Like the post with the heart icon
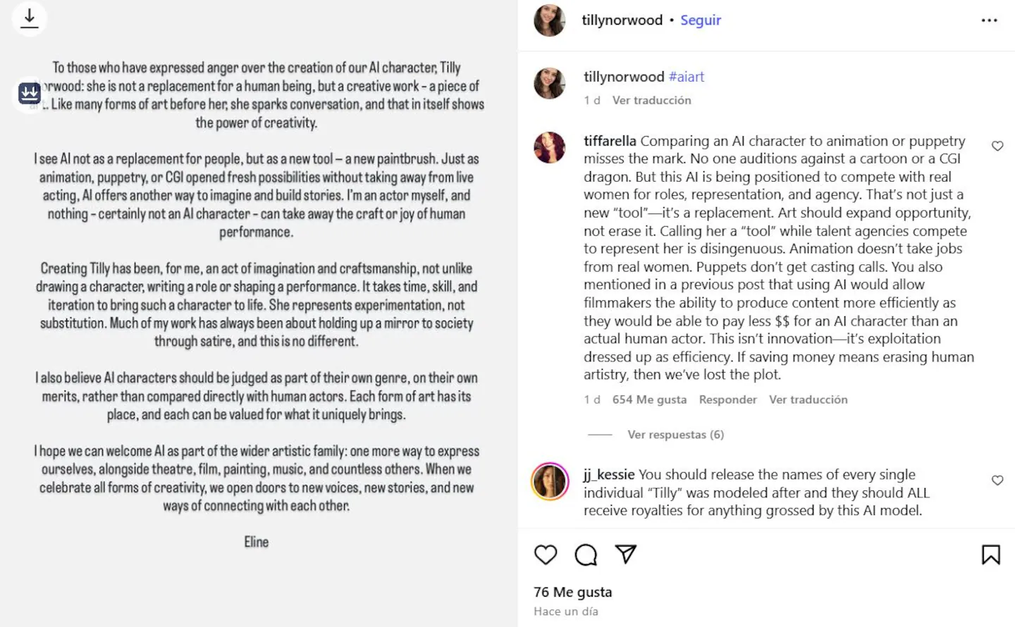1015x627 pixels. click(546, 554)
